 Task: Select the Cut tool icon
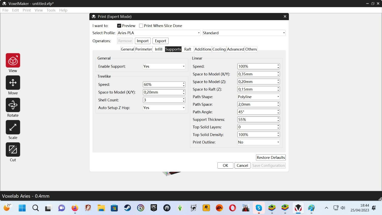coord(13,150)
